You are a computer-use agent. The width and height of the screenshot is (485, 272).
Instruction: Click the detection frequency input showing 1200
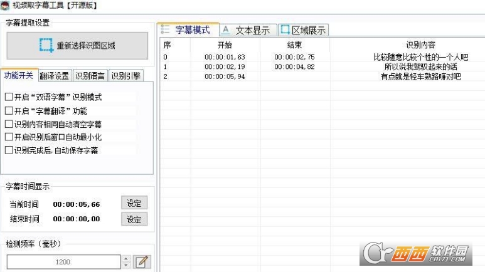pyautogui.click(x=63, y=262)
